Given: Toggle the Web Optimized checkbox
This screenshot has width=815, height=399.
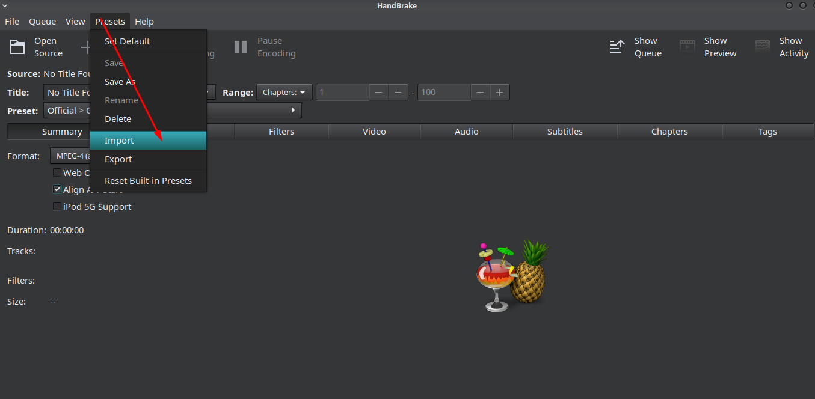Looking at the screenshot, I should click(57, 173).
